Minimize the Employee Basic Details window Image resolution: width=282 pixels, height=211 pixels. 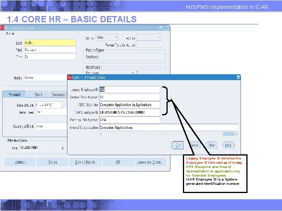tap(161, 28)
